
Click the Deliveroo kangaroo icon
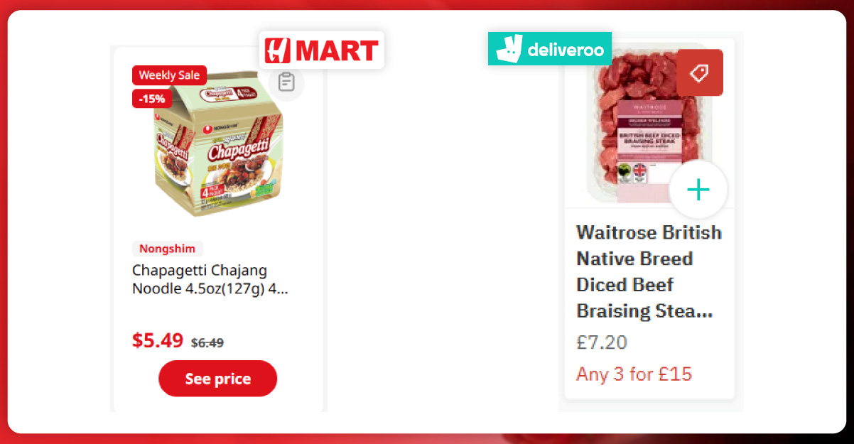point(507,49)
